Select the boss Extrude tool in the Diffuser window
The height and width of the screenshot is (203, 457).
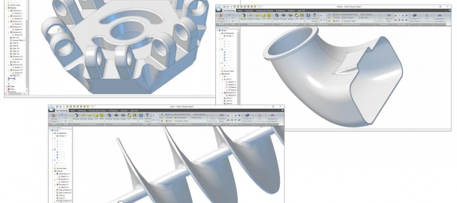click(x=243, y=18)
